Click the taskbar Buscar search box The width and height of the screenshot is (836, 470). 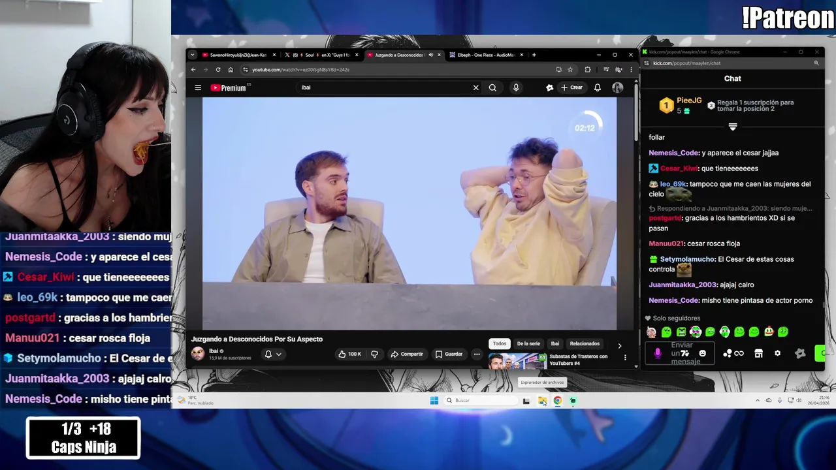pos(481,400)
